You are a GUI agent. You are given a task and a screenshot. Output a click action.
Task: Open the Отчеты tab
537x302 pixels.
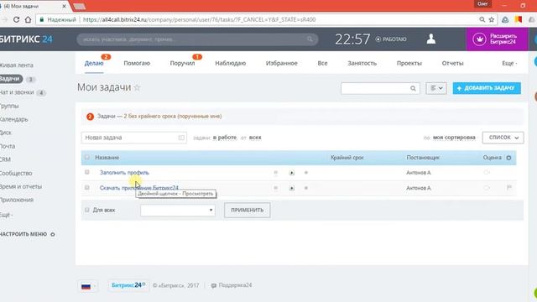452,64
